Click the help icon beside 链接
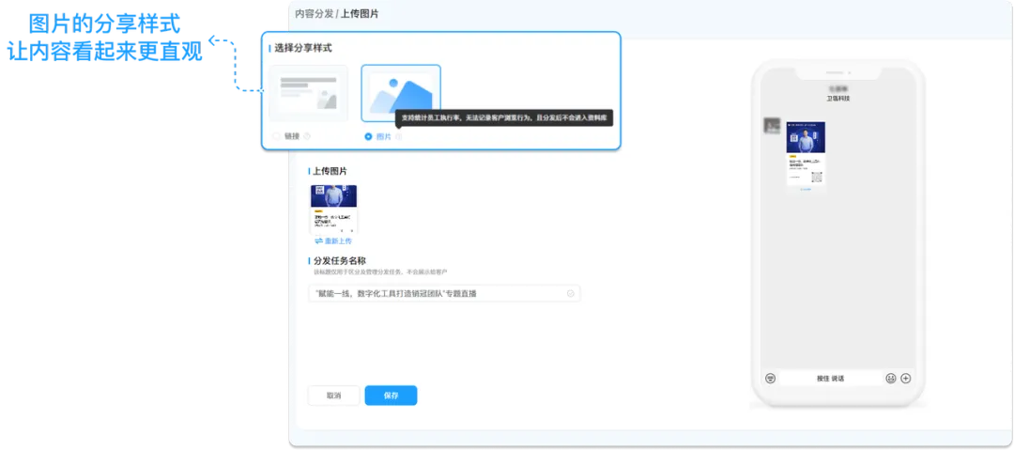This screenshot has height=450, width=1014. click(x=307, y=136)
